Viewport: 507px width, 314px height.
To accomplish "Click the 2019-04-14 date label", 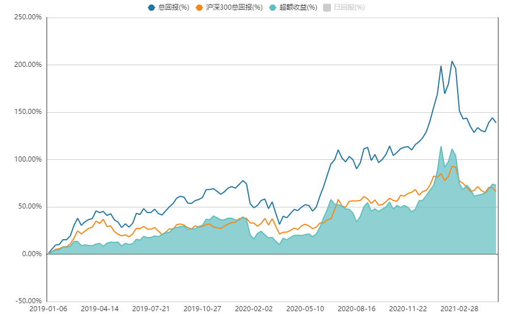I will [x=99, y=309].
